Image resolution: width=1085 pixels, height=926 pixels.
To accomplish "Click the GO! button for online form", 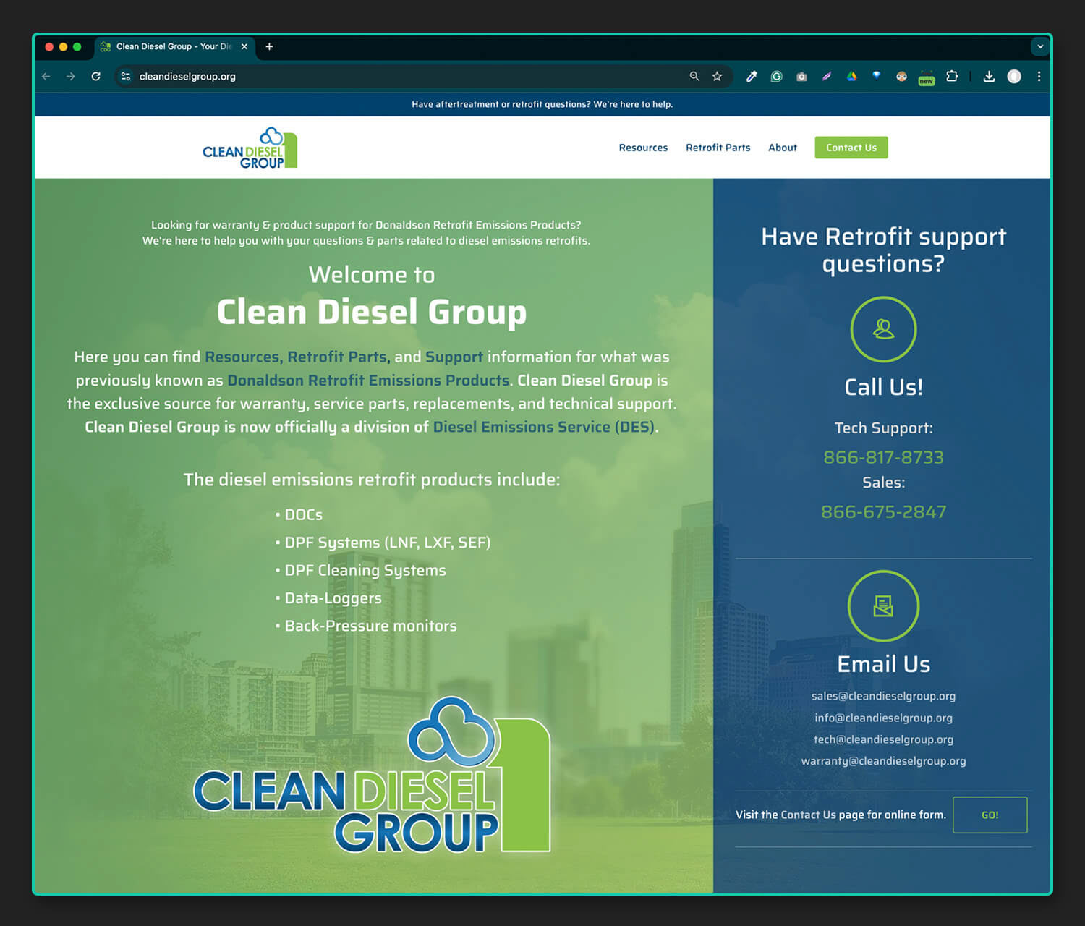I will (990, 815).
